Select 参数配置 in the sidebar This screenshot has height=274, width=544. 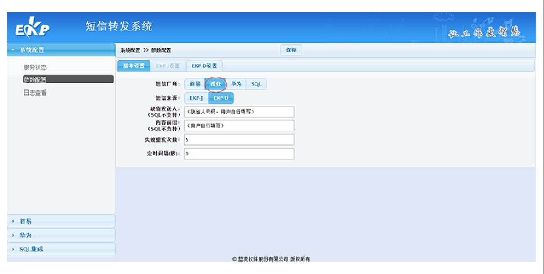pyautogui.click(x=35, y=79)
